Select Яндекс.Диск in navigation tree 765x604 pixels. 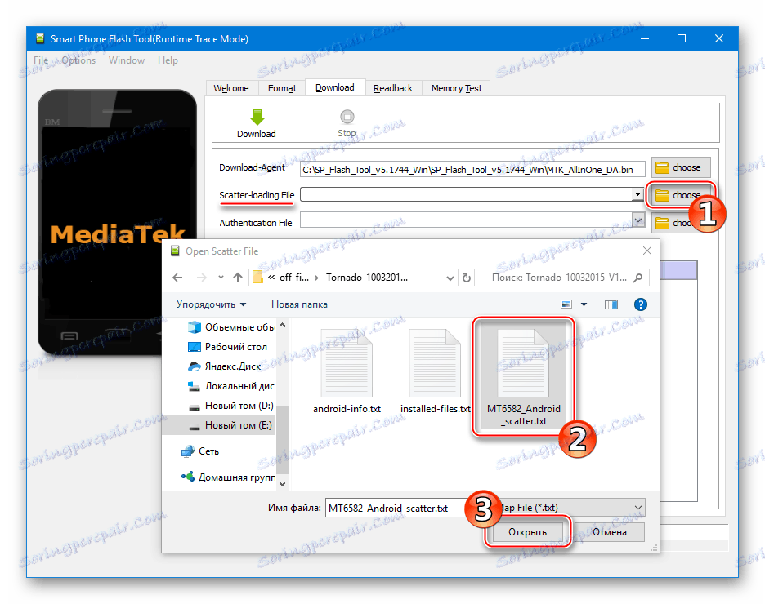pos(225,366)
